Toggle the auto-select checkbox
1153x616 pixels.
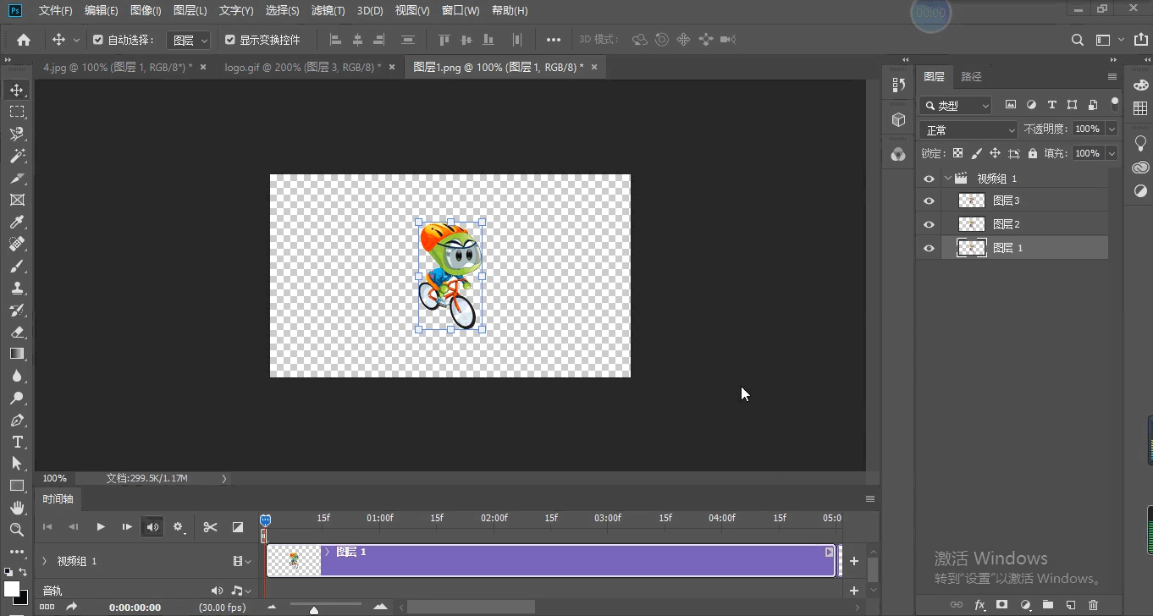coord(98,40)
